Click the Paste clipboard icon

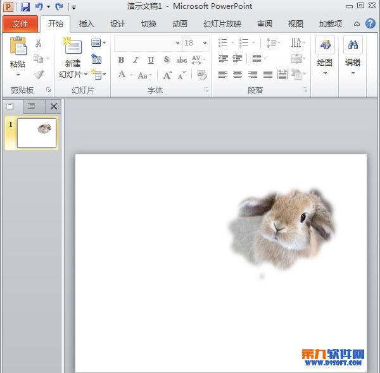tap(18, 47)
